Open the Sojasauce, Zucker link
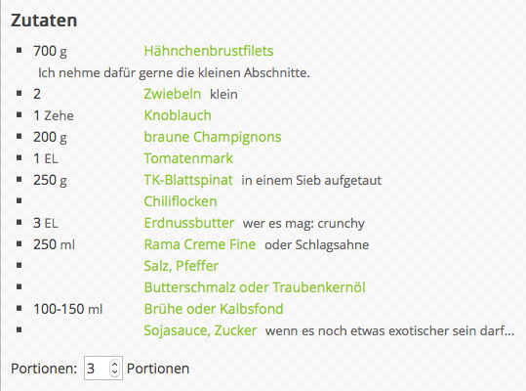The width and height of the screenshot is (526, 391). click(x=200, y=330)
